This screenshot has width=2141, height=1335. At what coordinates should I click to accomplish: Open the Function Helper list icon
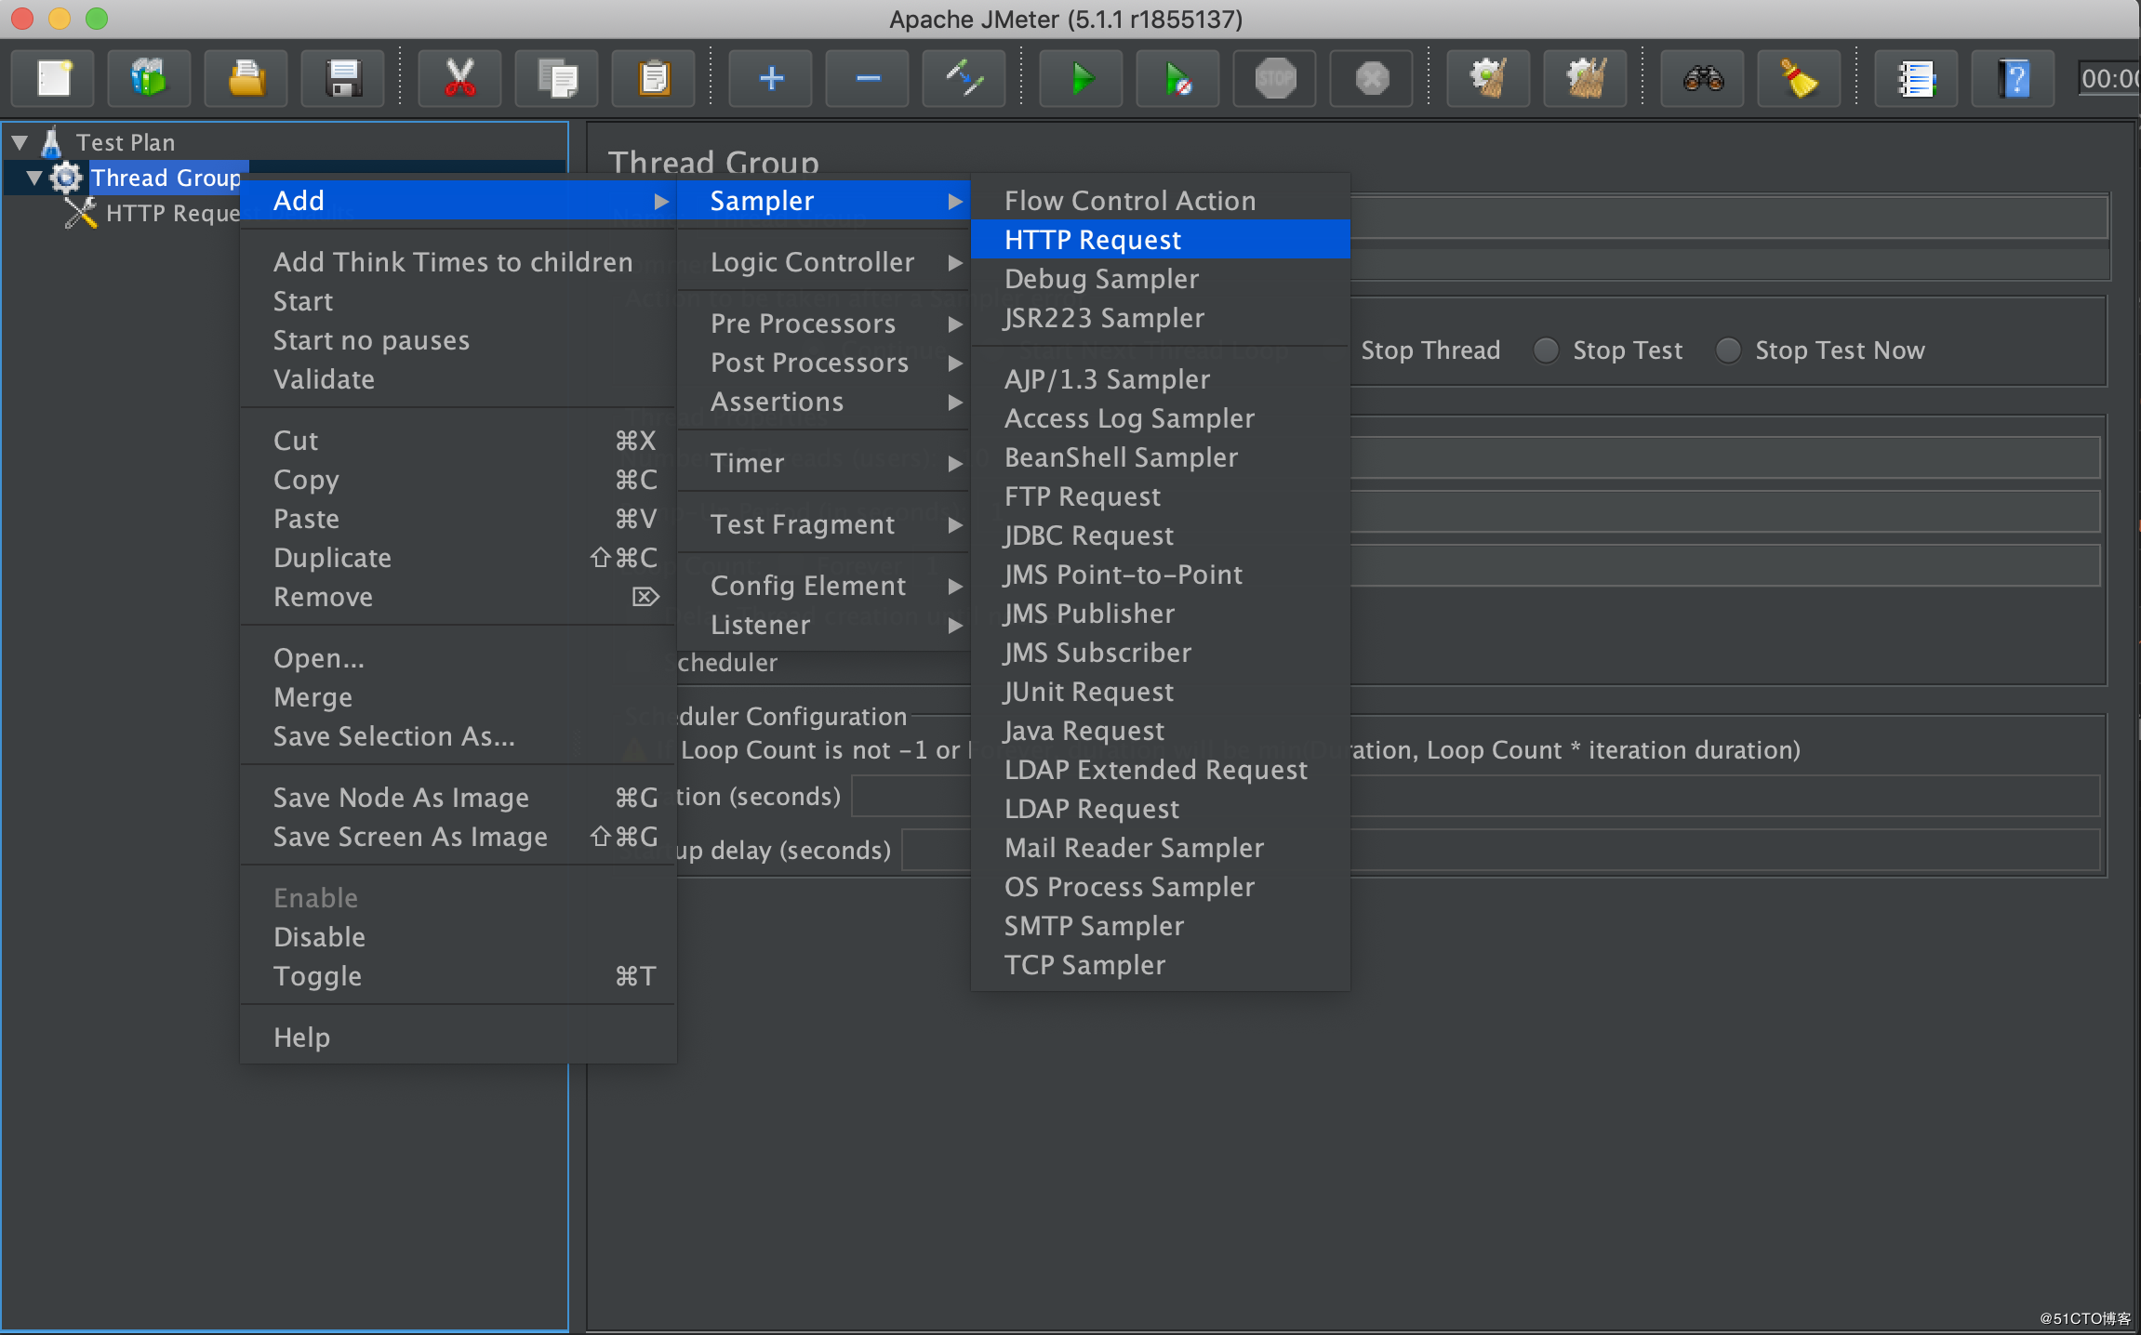pyautogui.click(x=1917, y=78)
